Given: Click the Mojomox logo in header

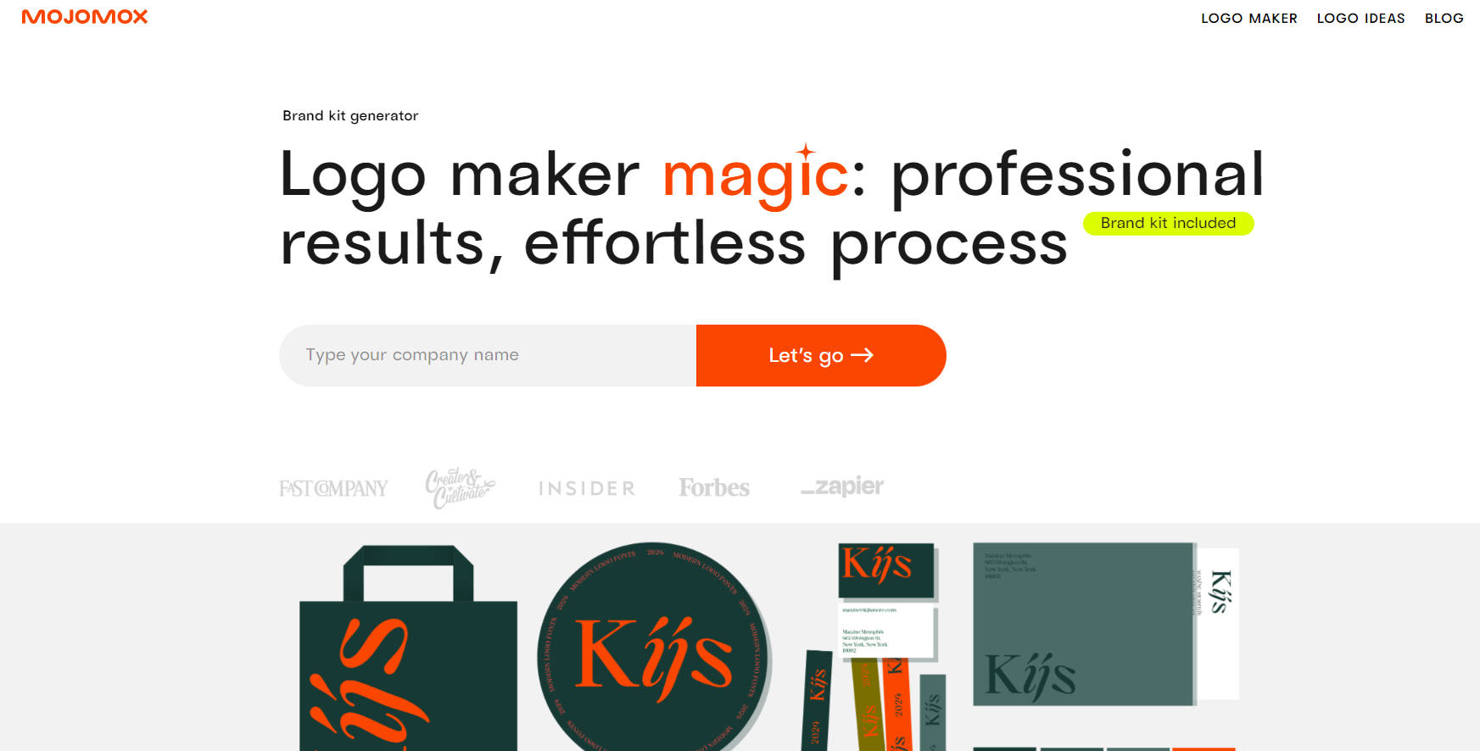Looking at the screenshot, I should [85, 17].
